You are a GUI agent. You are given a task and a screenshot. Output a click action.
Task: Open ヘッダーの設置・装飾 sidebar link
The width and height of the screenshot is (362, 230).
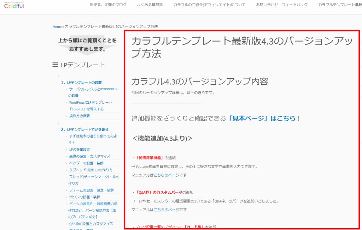(x=86, y=163)
